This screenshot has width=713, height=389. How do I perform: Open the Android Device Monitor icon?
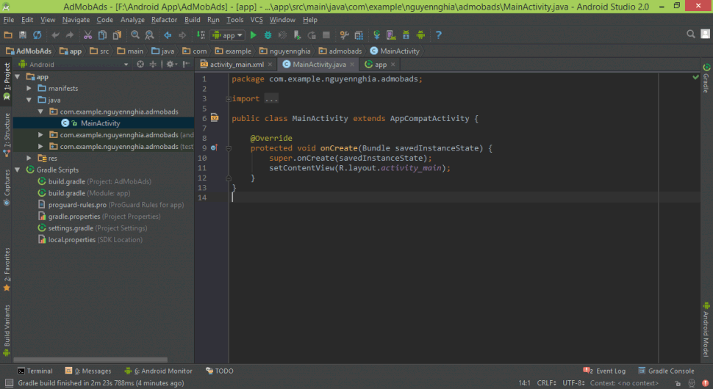pyautogui.click(x=420, y=35)
